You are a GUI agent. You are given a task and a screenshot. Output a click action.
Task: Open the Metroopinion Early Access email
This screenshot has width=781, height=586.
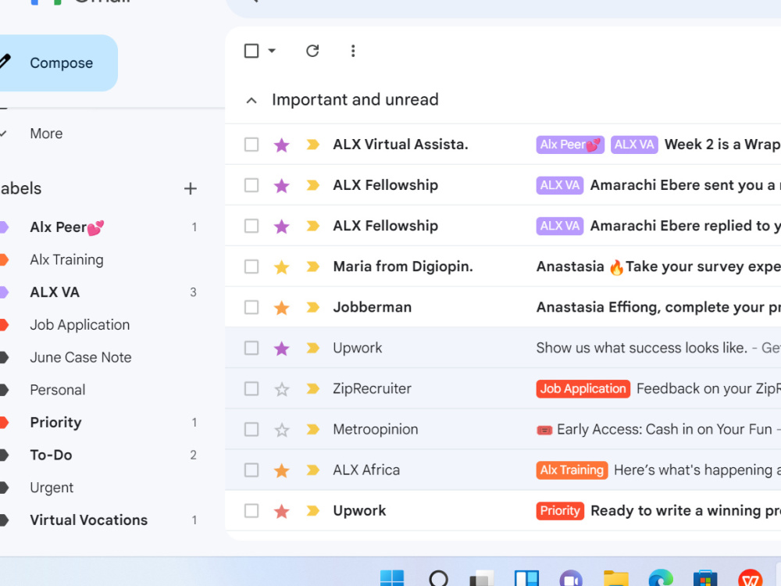pos(503,430)
